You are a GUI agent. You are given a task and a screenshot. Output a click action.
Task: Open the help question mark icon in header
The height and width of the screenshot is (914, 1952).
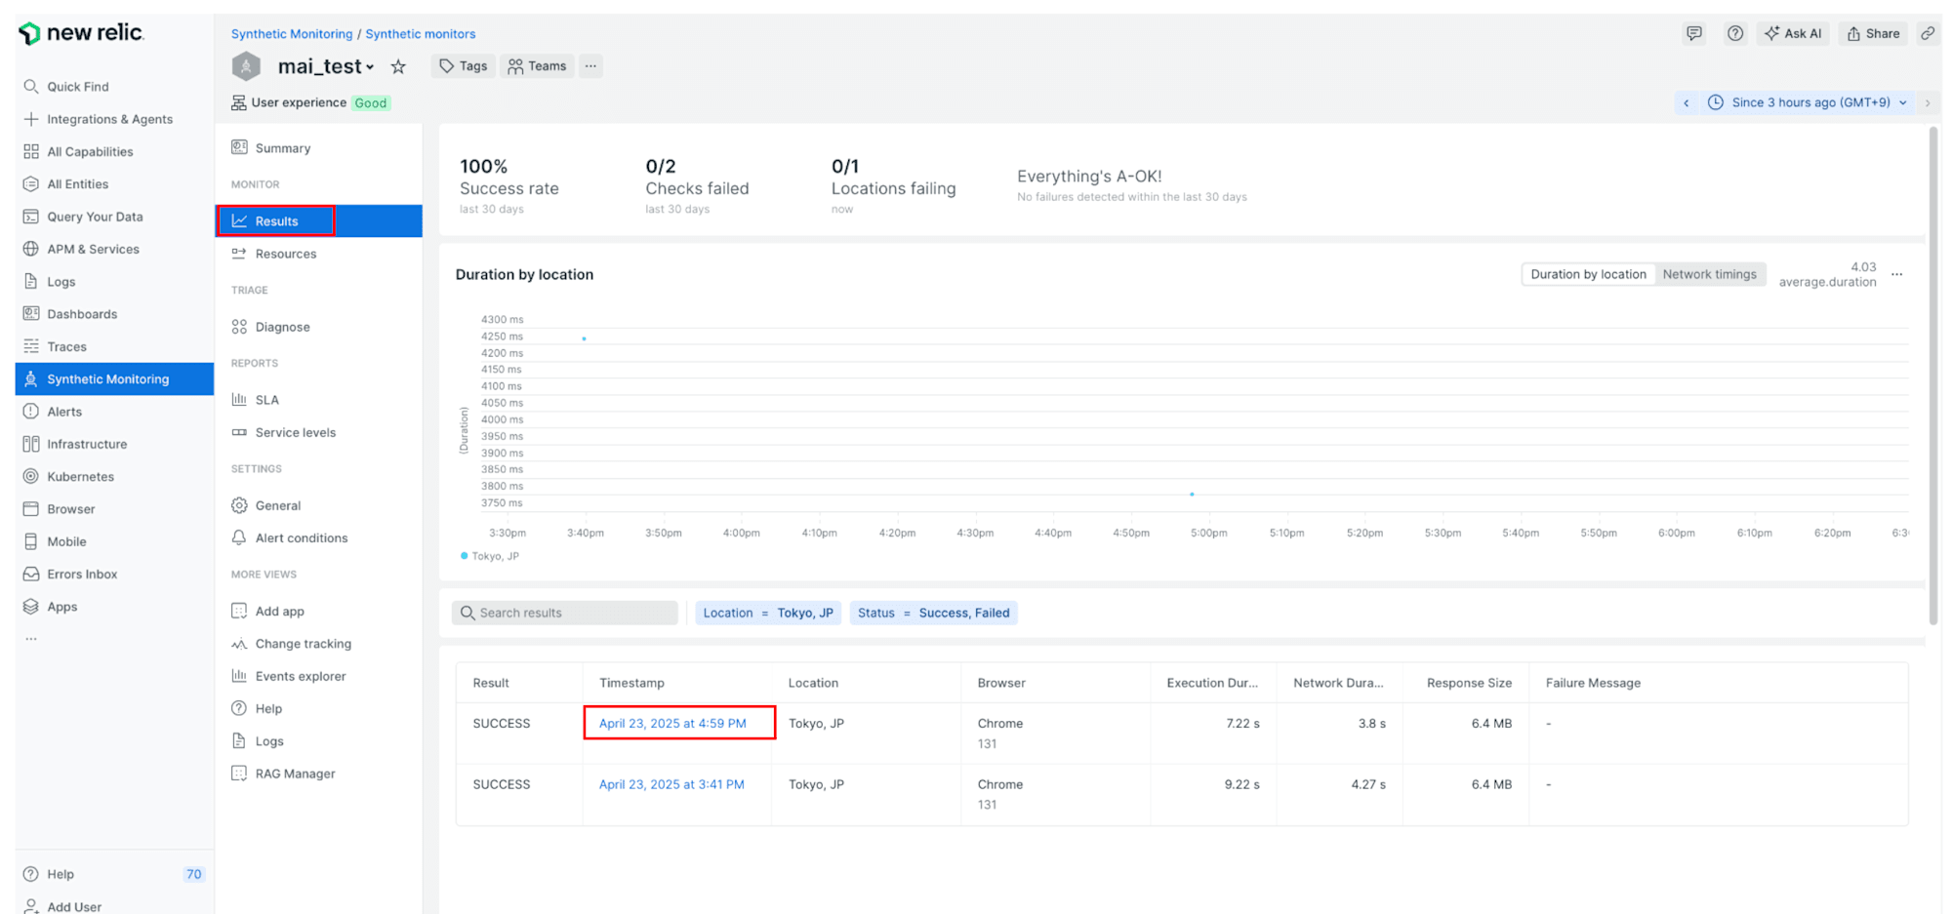coord(1735,33)
